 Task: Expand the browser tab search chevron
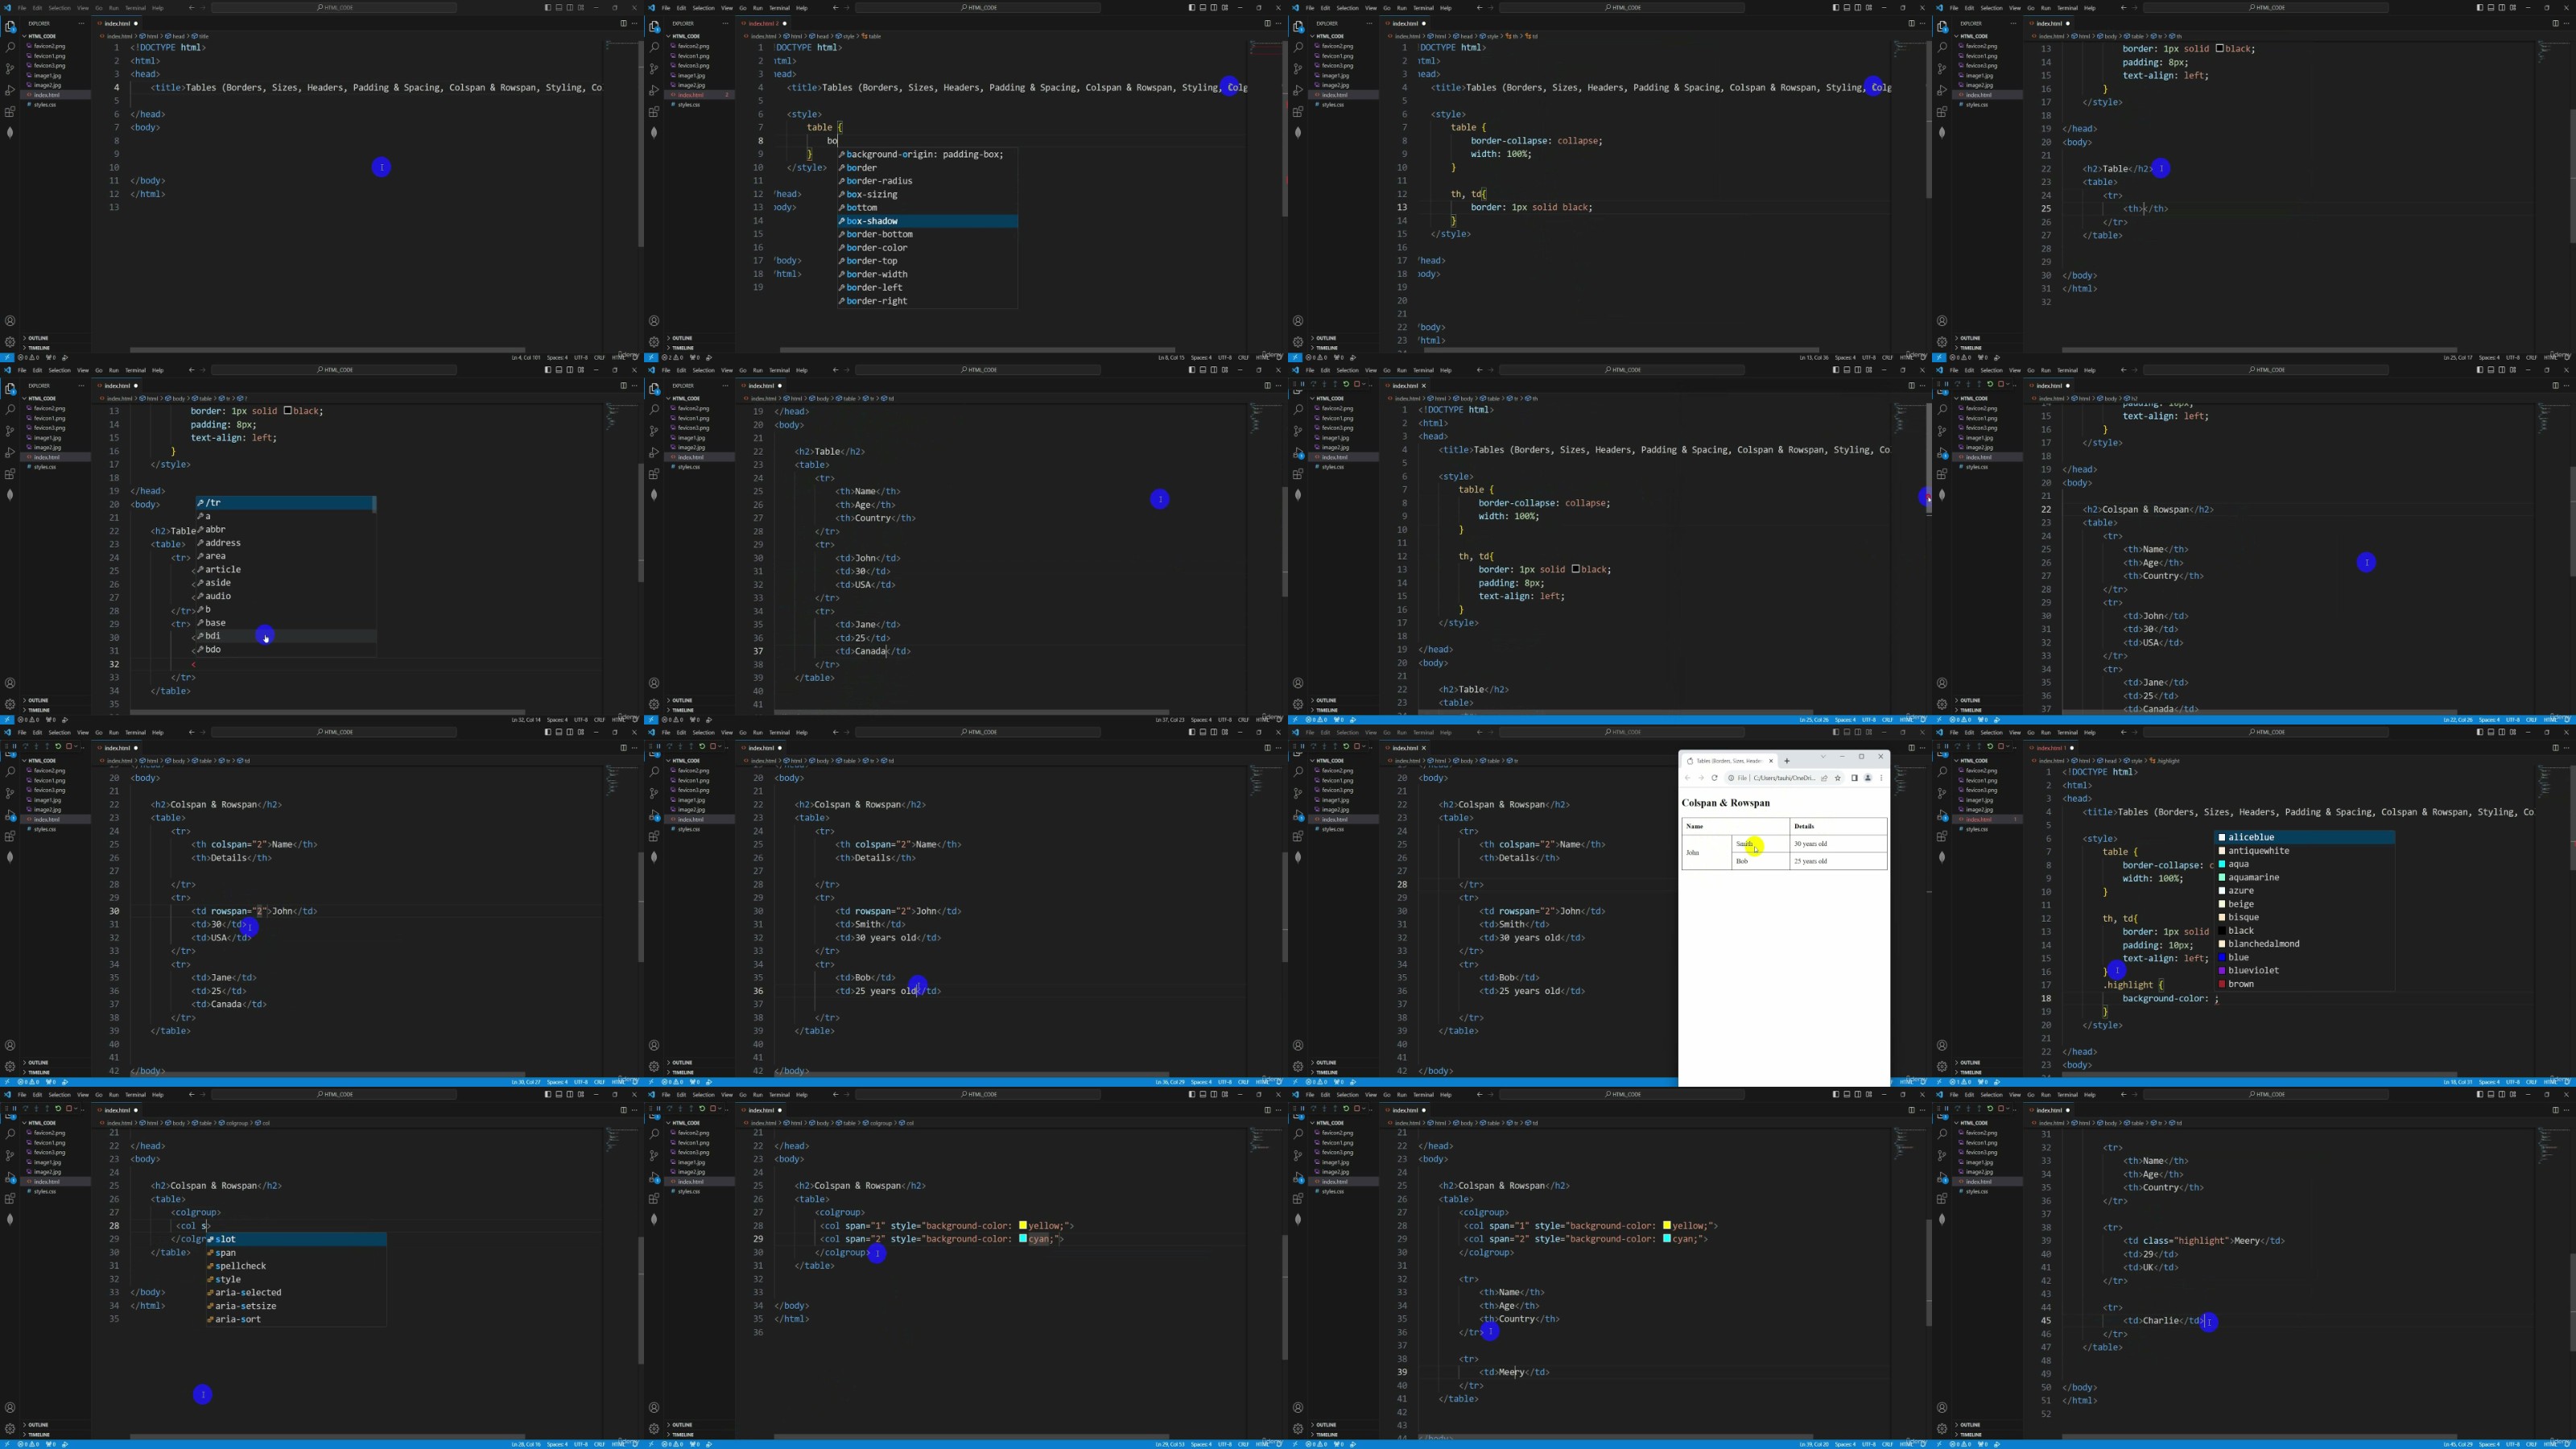point(1823,757)
